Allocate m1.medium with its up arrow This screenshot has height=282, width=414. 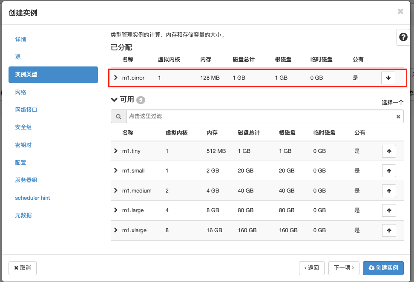[x=389, y=191]
